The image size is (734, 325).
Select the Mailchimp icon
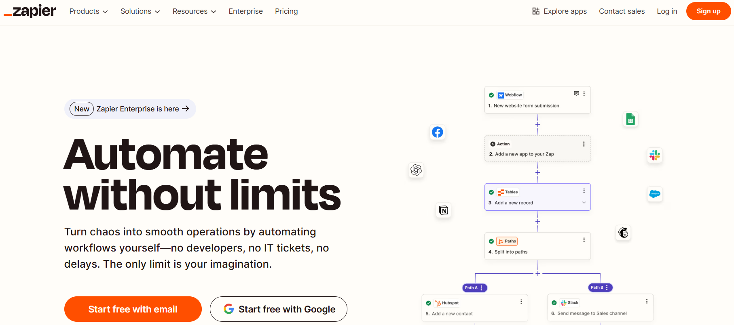click(x=623, y=233)
